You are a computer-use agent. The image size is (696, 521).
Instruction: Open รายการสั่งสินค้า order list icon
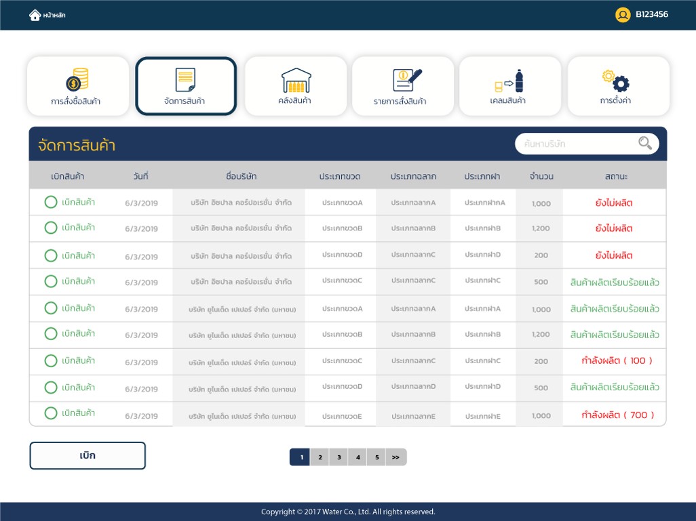(x=406, y=80)
